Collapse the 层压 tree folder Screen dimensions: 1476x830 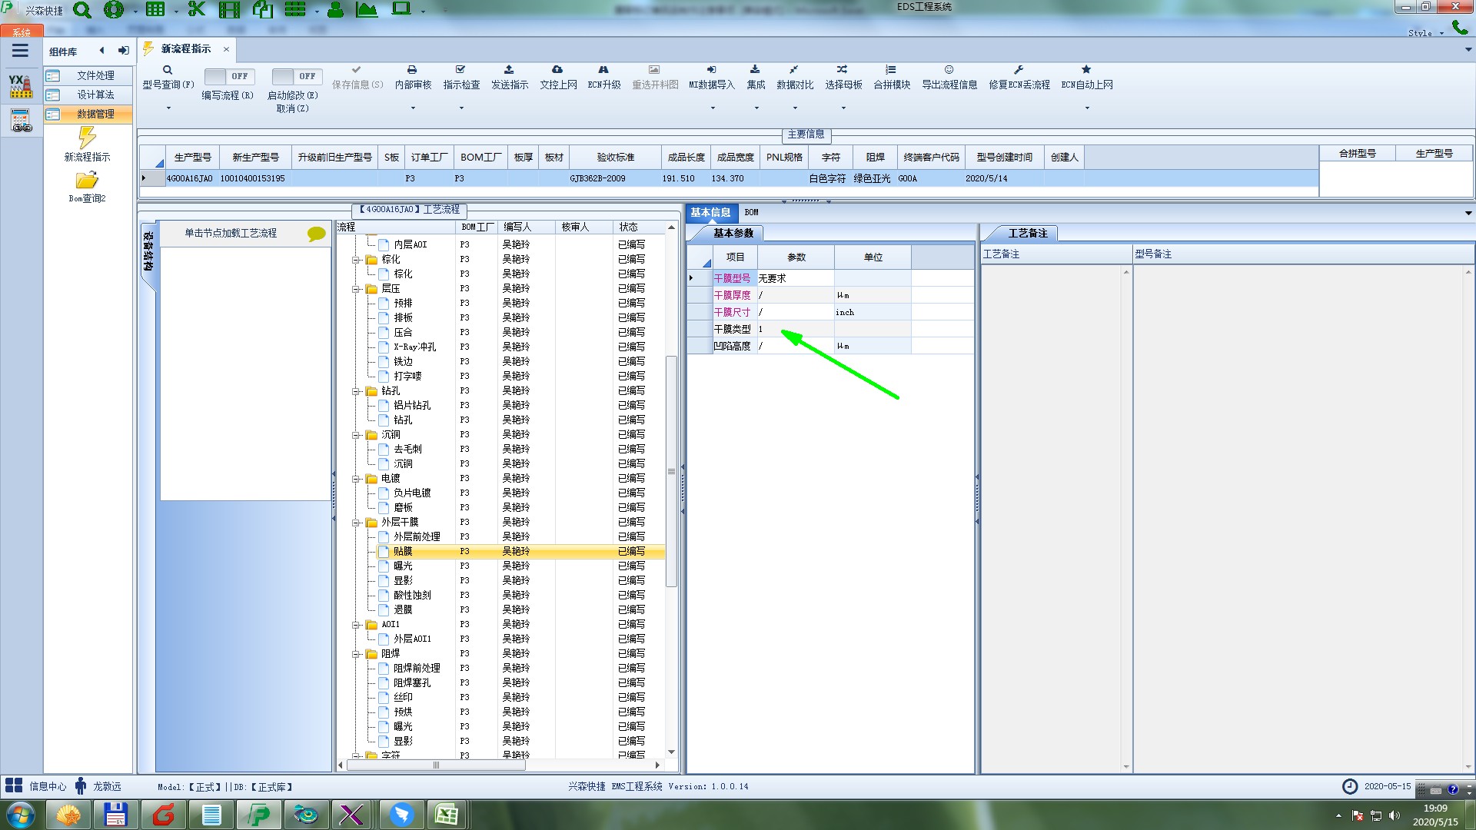coord(357,289)
